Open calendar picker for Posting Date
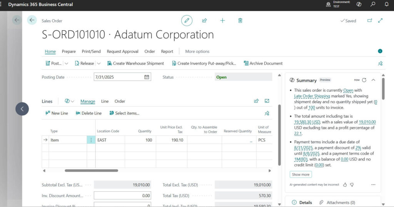Screen dimensions: 394x207 pyautogui.click(x=147, y=77)
